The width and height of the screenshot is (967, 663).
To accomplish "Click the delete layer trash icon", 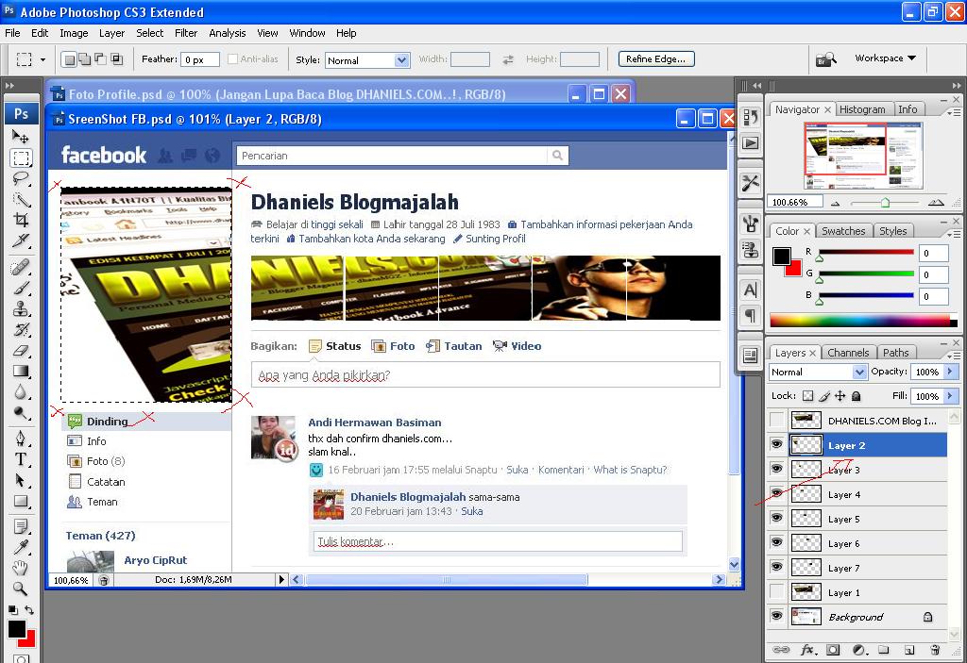I will [935, 650].
